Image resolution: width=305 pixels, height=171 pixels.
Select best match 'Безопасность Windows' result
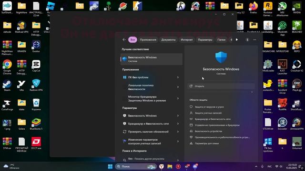click(152, 59)
